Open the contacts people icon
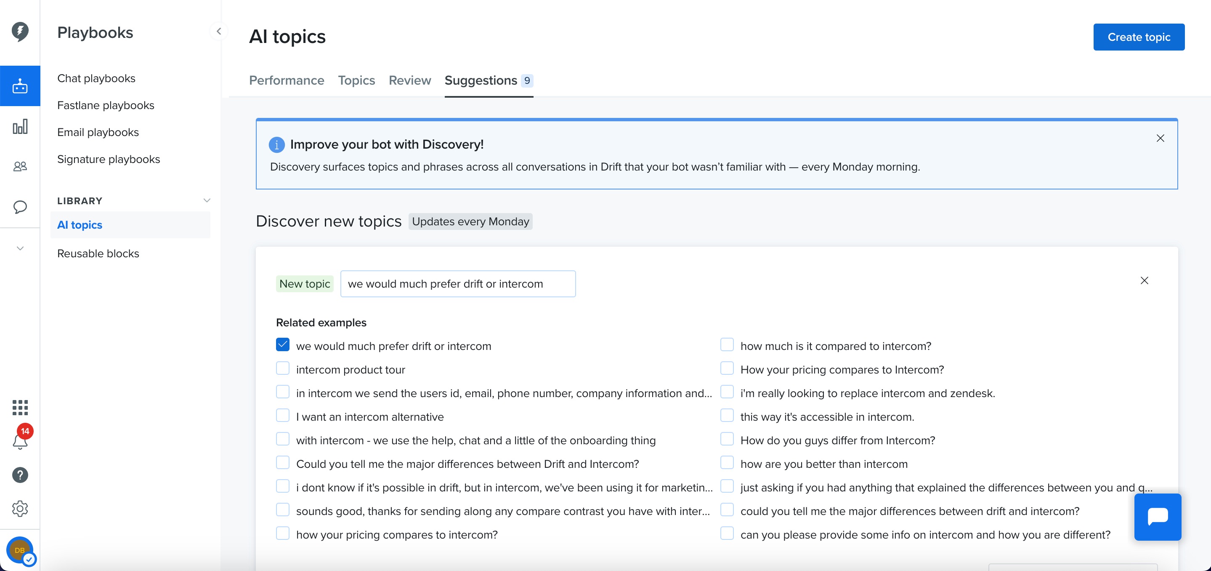Screen dimensions: 1211x571 tap(20, 166)
